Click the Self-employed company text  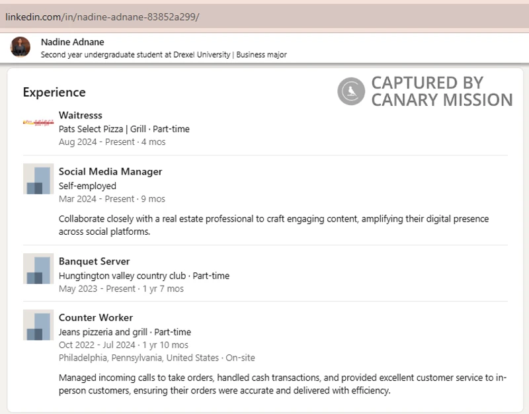click(x=87, y=186)
